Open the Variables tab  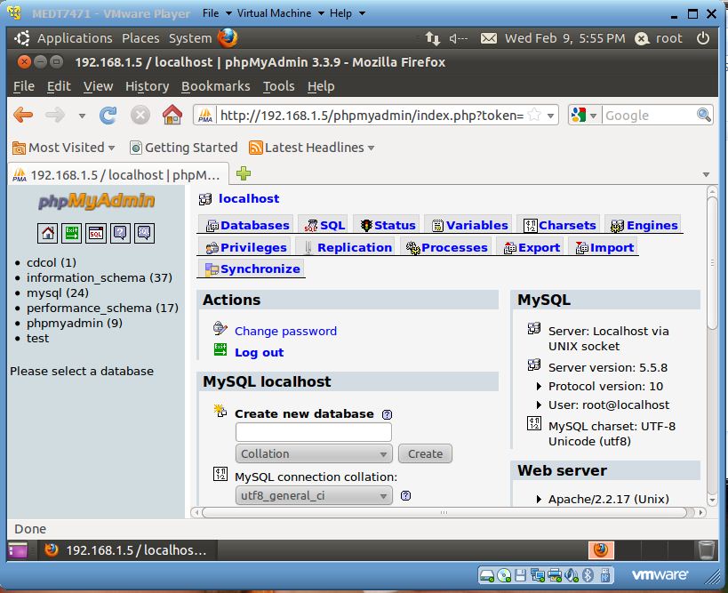point(469,225)
